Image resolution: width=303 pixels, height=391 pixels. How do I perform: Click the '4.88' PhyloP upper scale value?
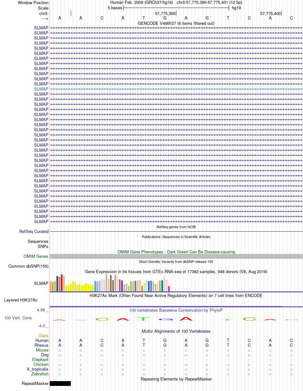(x=41, y=310)
